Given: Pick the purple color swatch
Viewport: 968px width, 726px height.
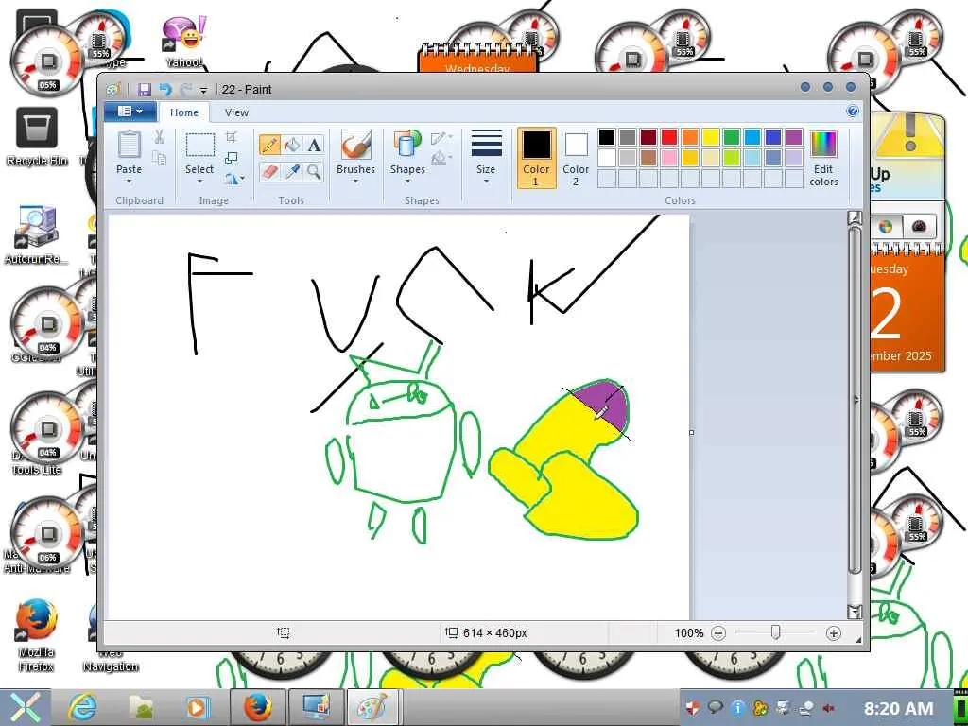Looking at the screenshot, I should (x=794, y=137).
